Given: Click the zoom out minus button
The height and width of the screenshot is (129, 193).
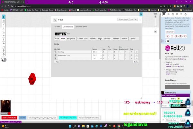Looking at the screenshot, I should 155,32.
